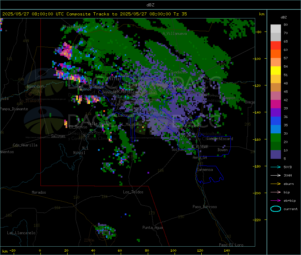The width and height of the screenshot is (301, 255).
Task: Click the 'Valle_Grande' map label
Action: pyautogui.click(x=99, y=123)
